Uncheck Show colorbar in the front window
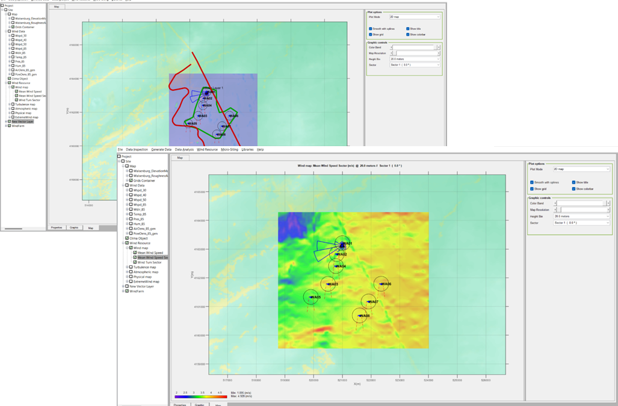 (573, 189)
